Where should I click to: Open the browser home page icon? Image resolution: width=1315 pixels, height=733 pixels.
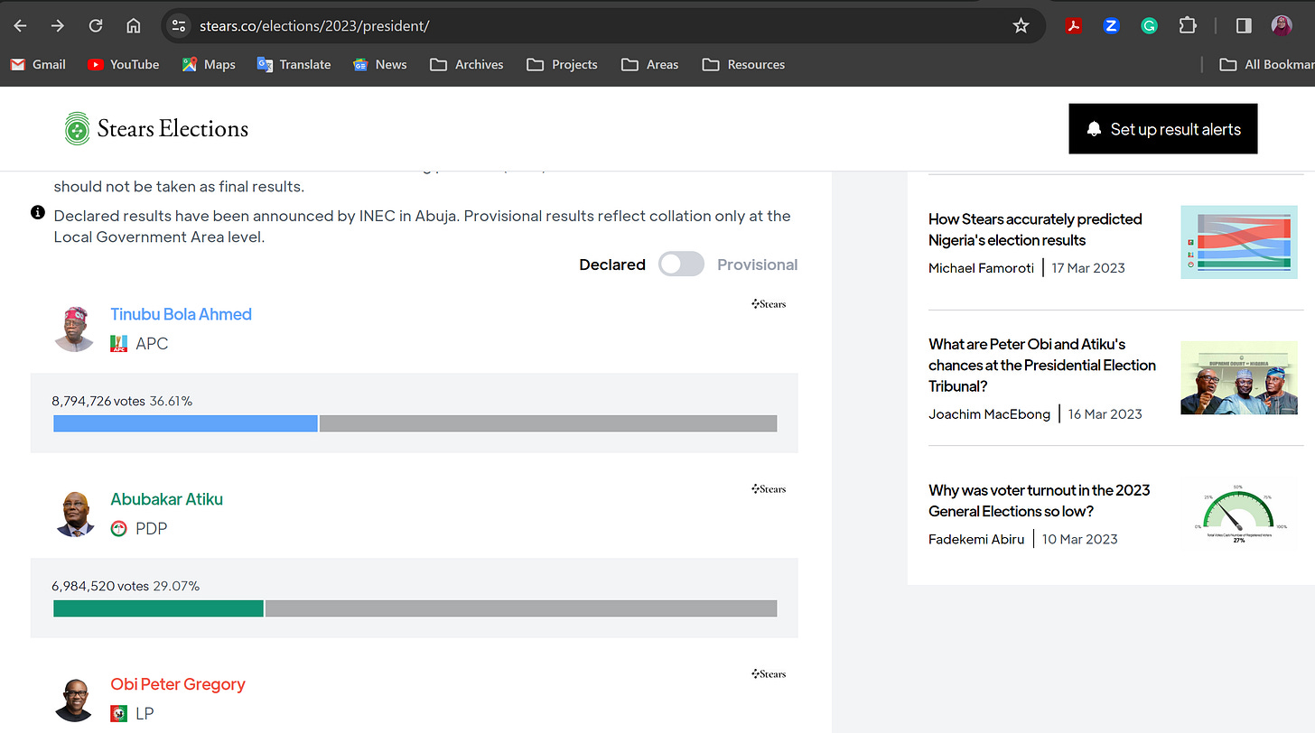tap(133, 25)
